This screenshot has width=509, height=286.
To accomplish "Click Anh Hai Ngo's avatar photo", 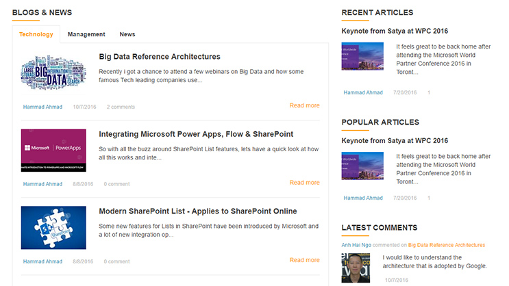I will (356, 268).
